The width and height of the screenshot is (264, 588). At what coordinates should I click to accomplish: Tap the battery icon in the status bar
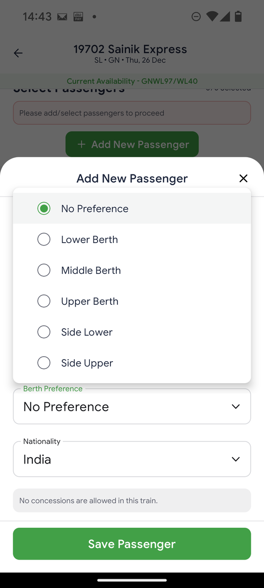pos(238,17)
